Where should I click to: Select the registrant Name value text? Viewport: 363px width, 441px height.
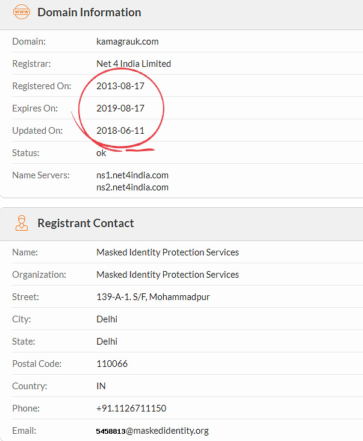coord(167,252)
